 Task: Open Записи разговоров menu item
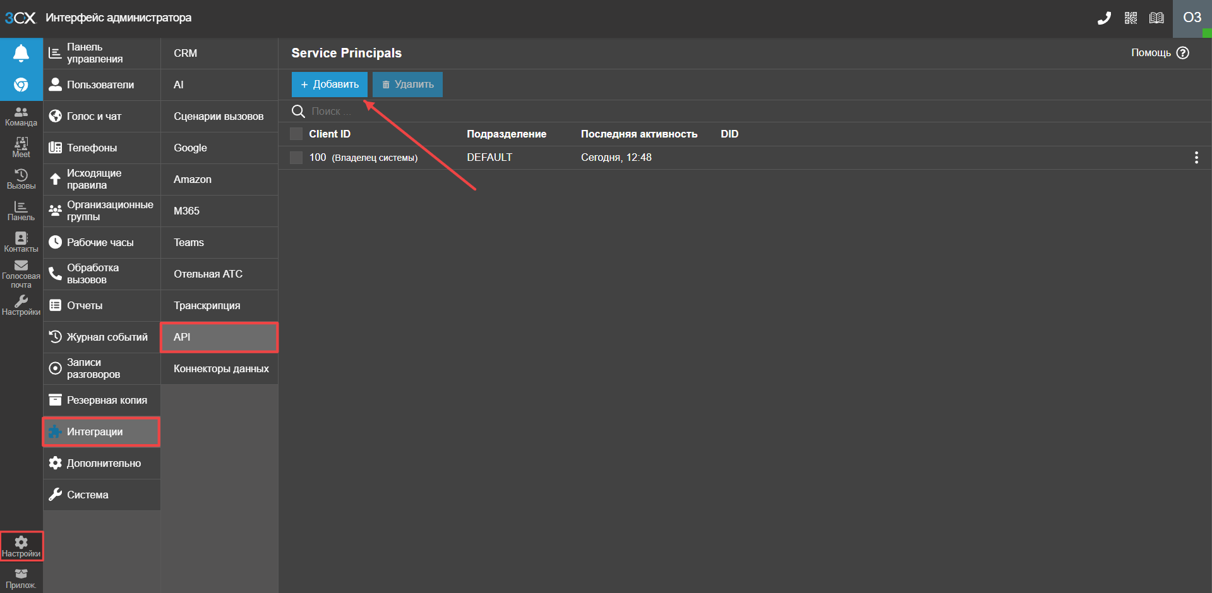pyautogui.click(x=102, y=368)
